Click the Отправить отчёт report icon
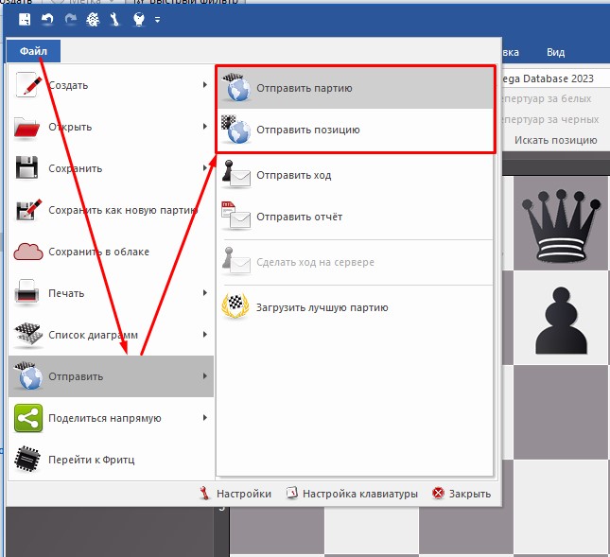 (235, 217)
